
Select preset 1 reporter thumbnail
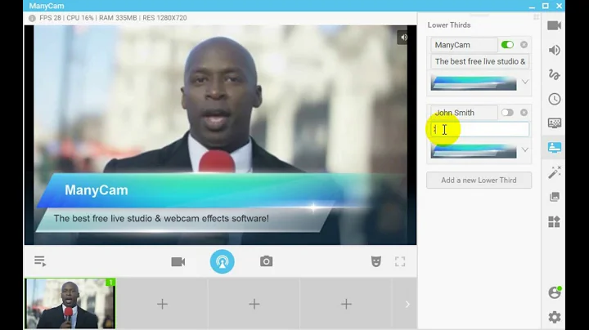70,303
